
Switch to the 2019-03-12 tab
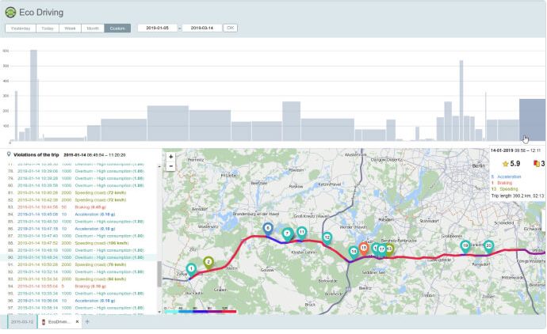tap(21, 322)
